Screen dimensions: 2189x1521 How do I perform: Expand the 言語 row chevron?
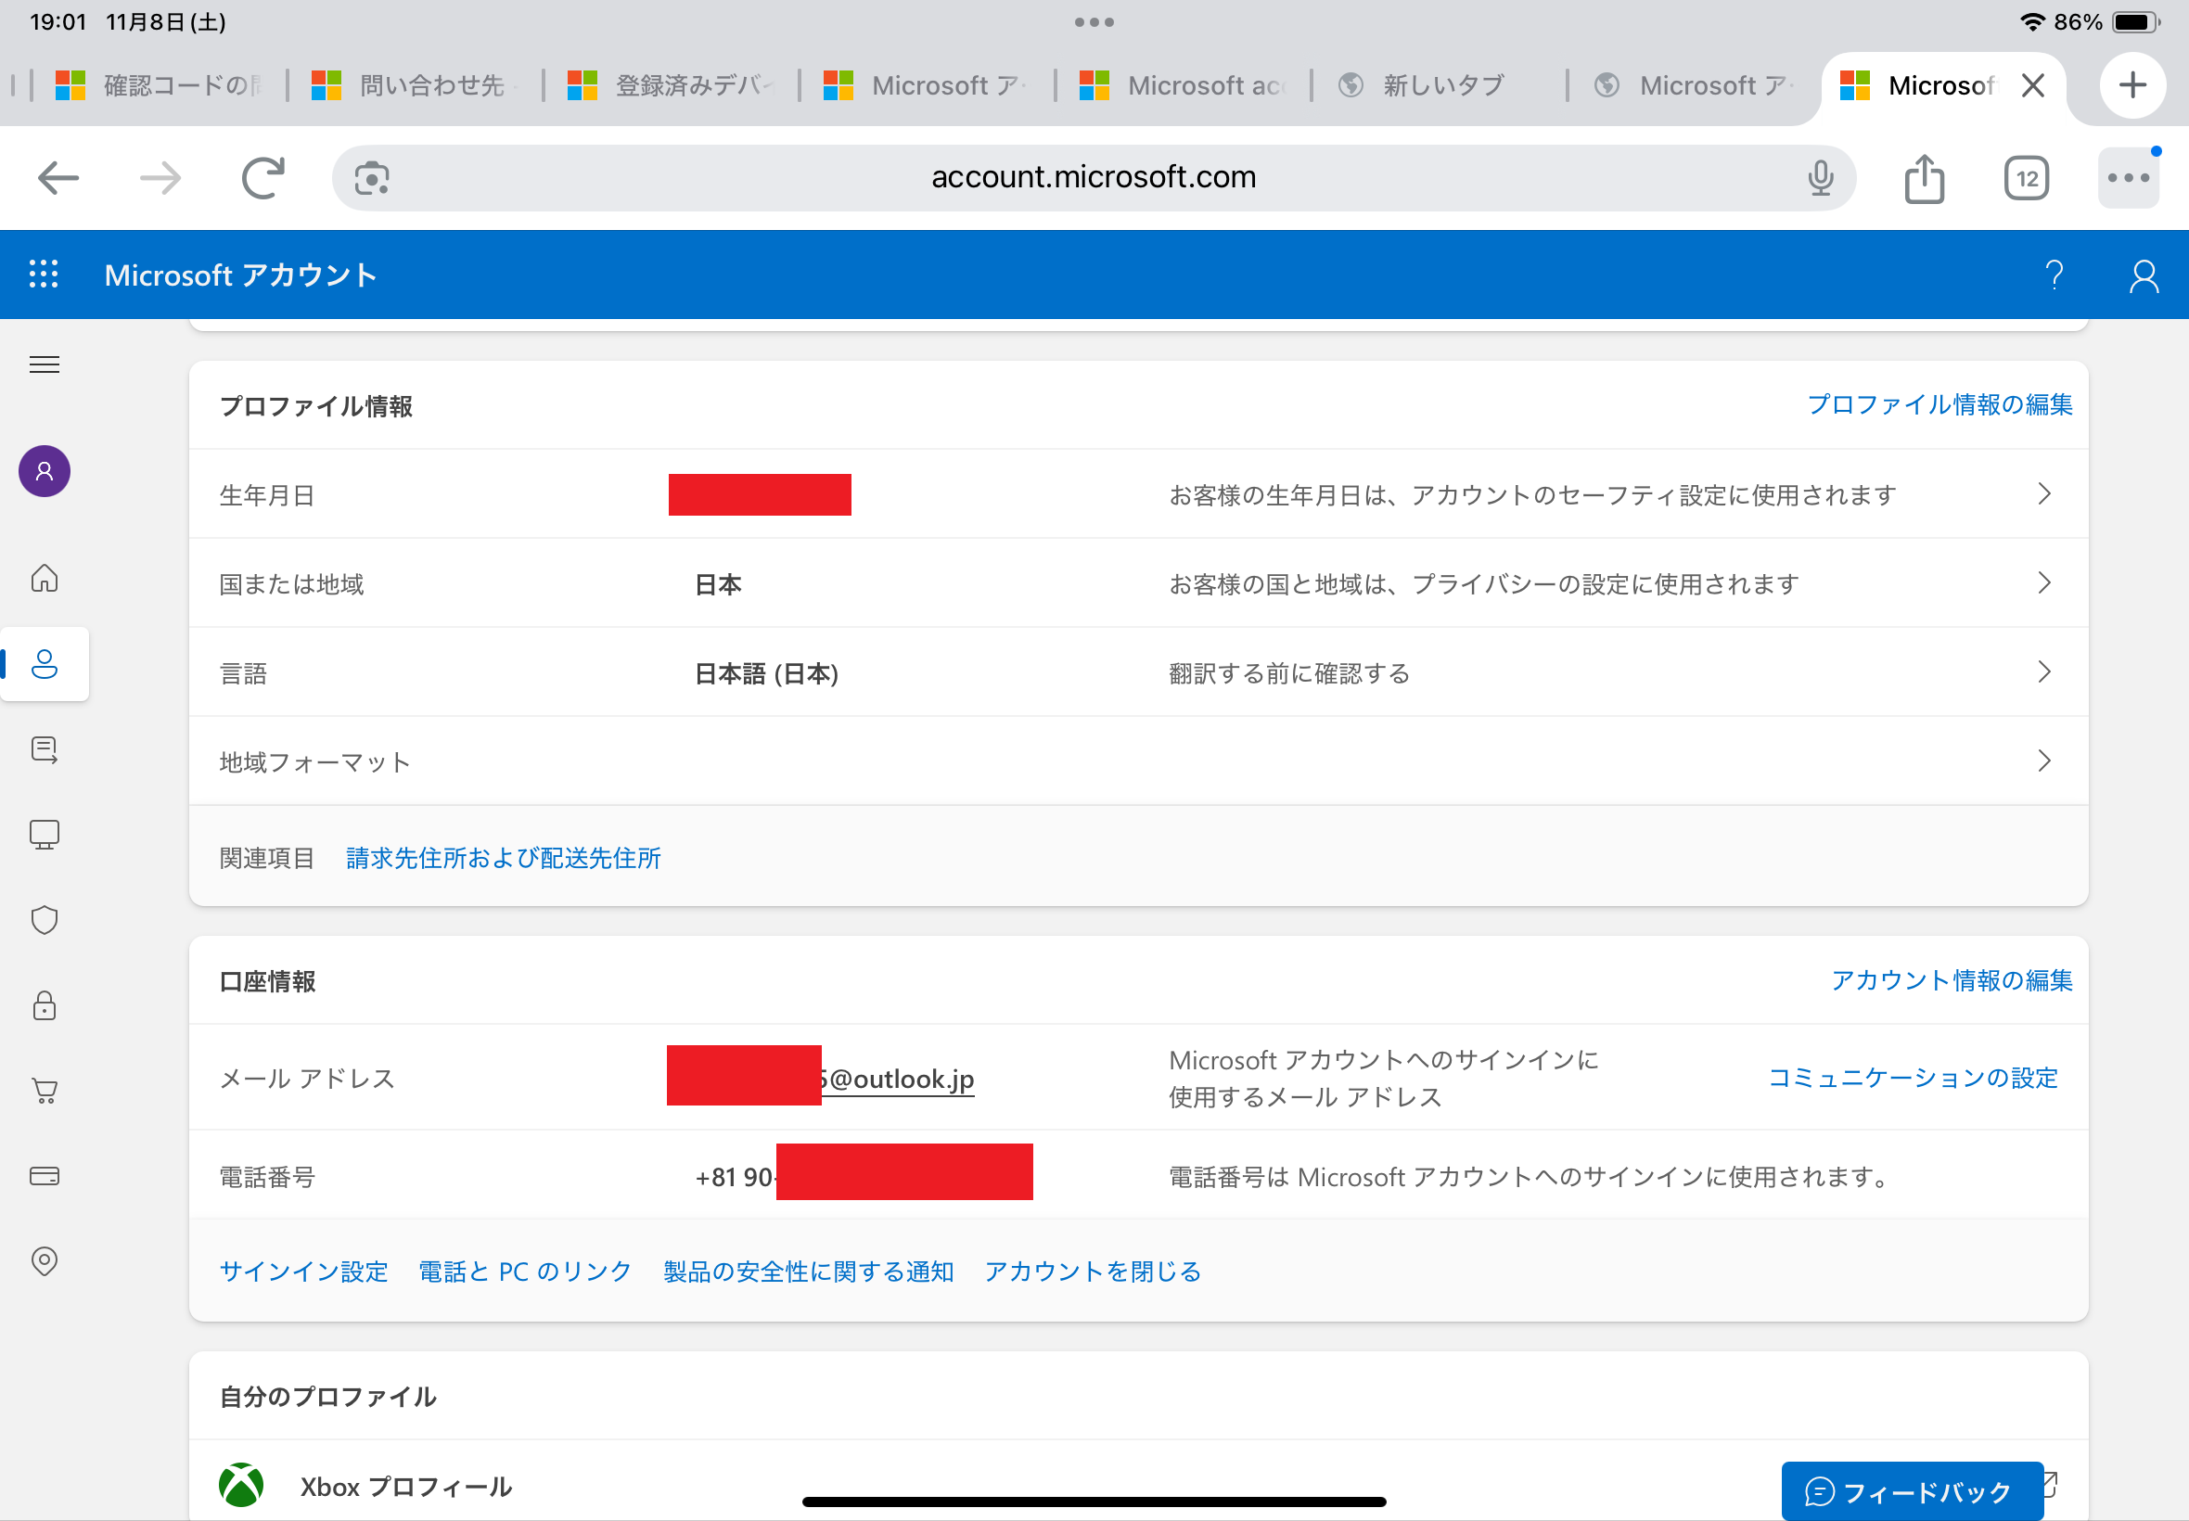tap(2045, 671)
